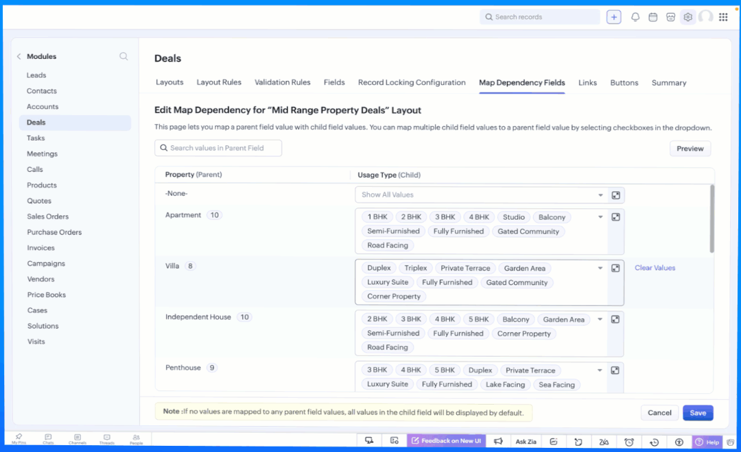Click Clear Values link for Villa
The width and height of the screenshot is (741, 452).
[x=655, y=268]
